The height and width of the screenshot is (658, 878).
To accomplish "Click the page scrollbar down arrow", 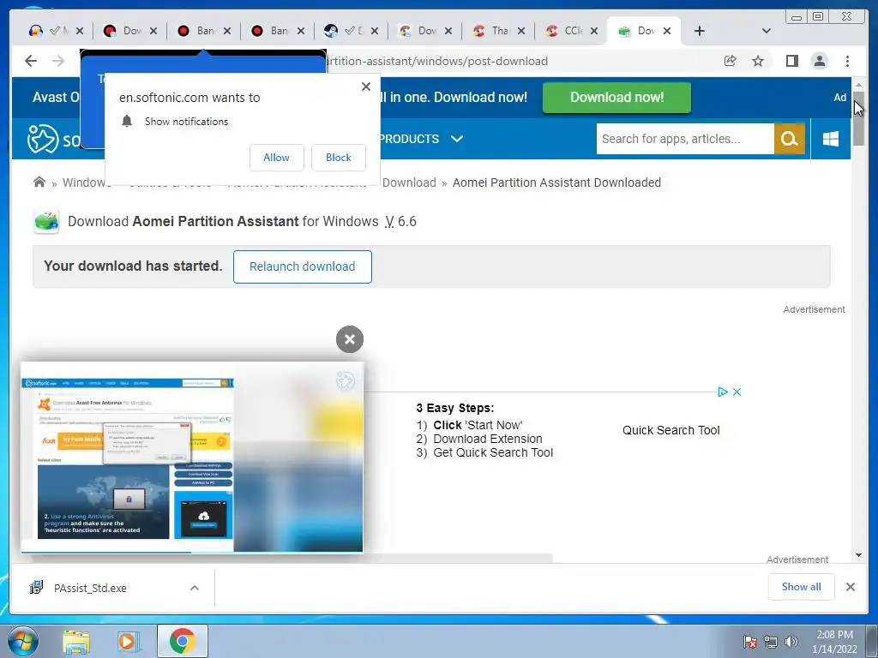I will tap(858, 555).
